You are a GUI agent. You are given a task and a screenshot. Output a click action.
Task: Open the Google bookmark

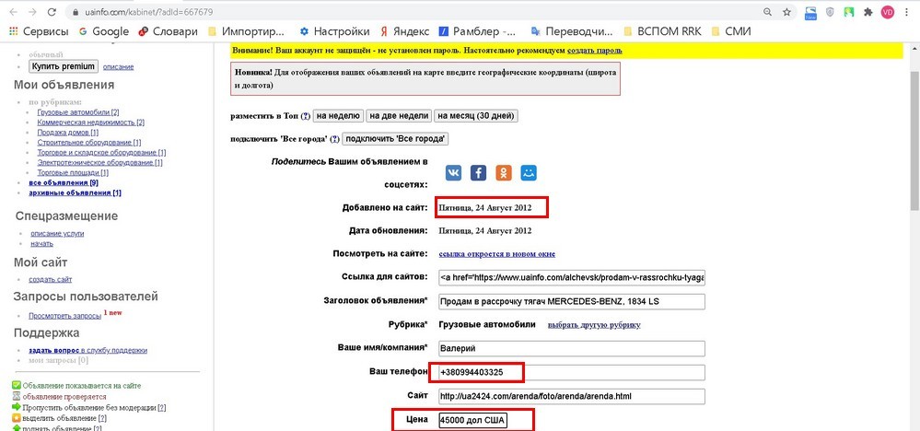[x=104, y=31]
